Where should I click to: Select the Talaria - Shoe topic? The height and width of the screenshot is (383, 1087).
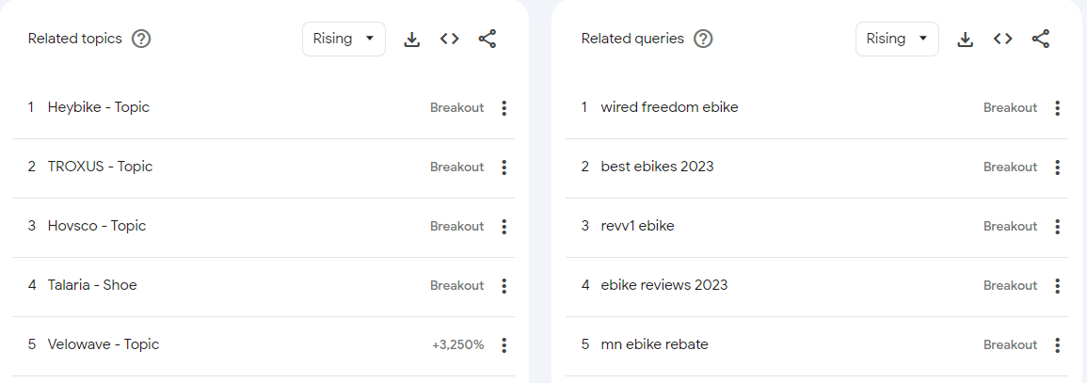tap(92, 285)
